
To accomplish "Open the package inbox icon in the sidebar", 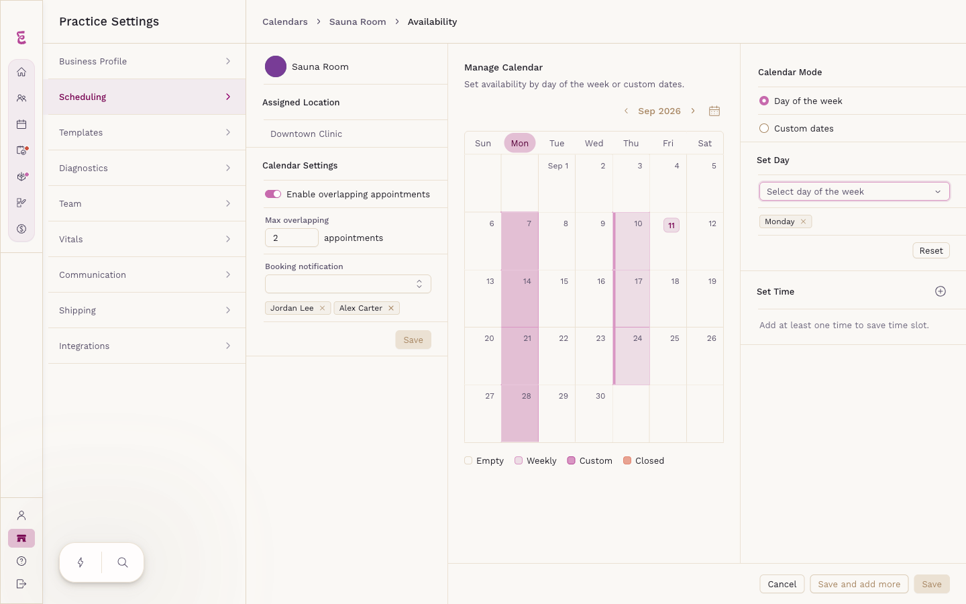I will click(x=21, y=177).
